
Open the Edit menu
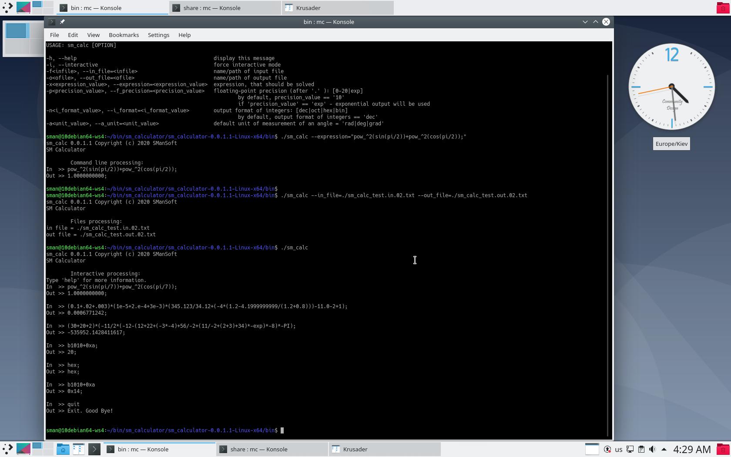coord(73,35)
